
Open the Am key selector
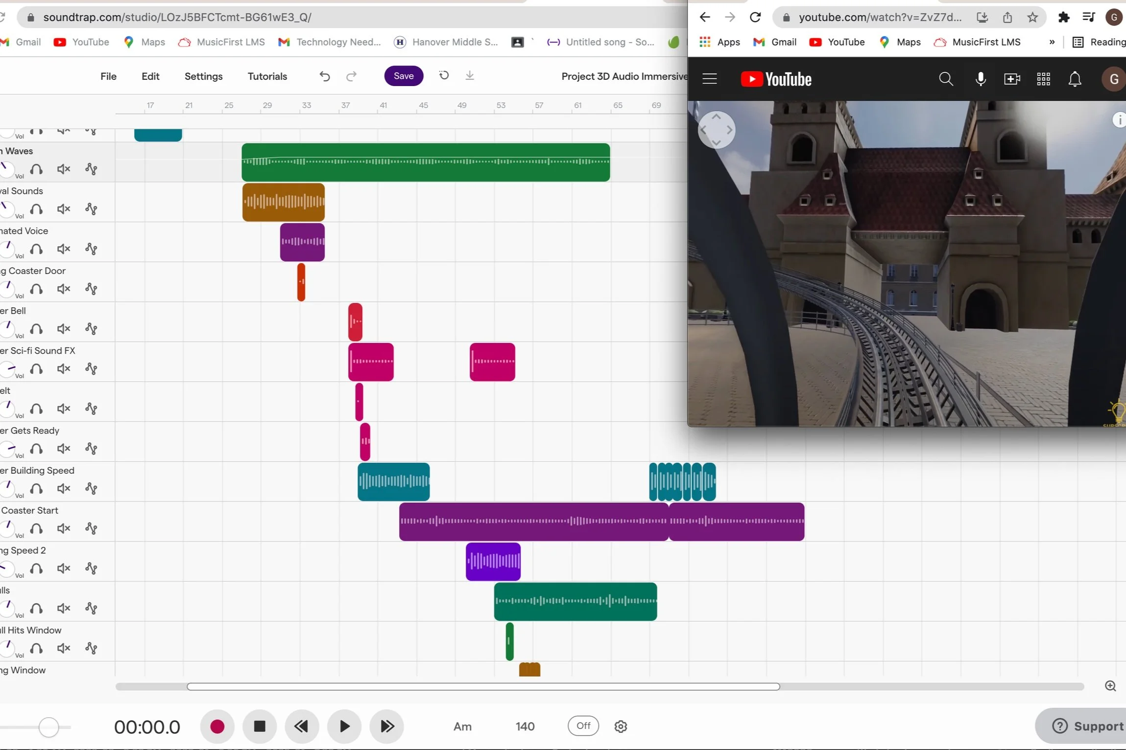[x=462, y=727]
